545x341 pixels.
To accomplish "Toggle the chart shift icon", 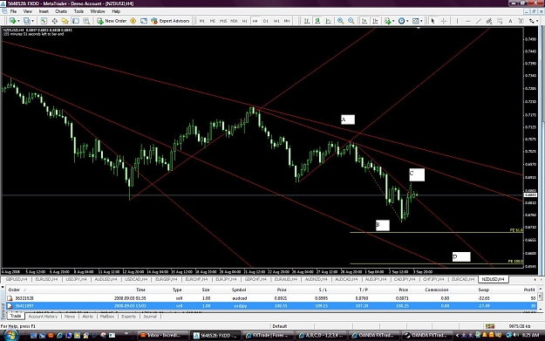I will [375, 21].
